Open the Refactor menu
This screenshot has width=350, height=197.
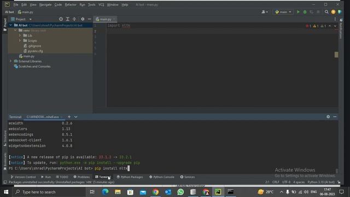[x=71, y=5]
